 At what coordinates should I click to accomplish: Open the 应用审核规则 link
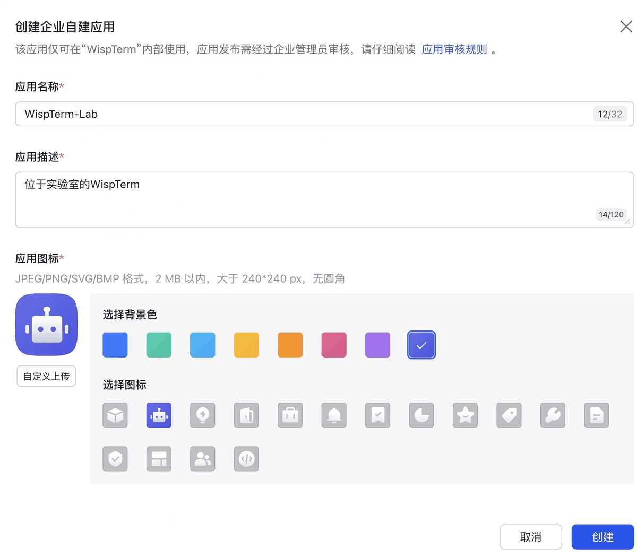point(454,49)
